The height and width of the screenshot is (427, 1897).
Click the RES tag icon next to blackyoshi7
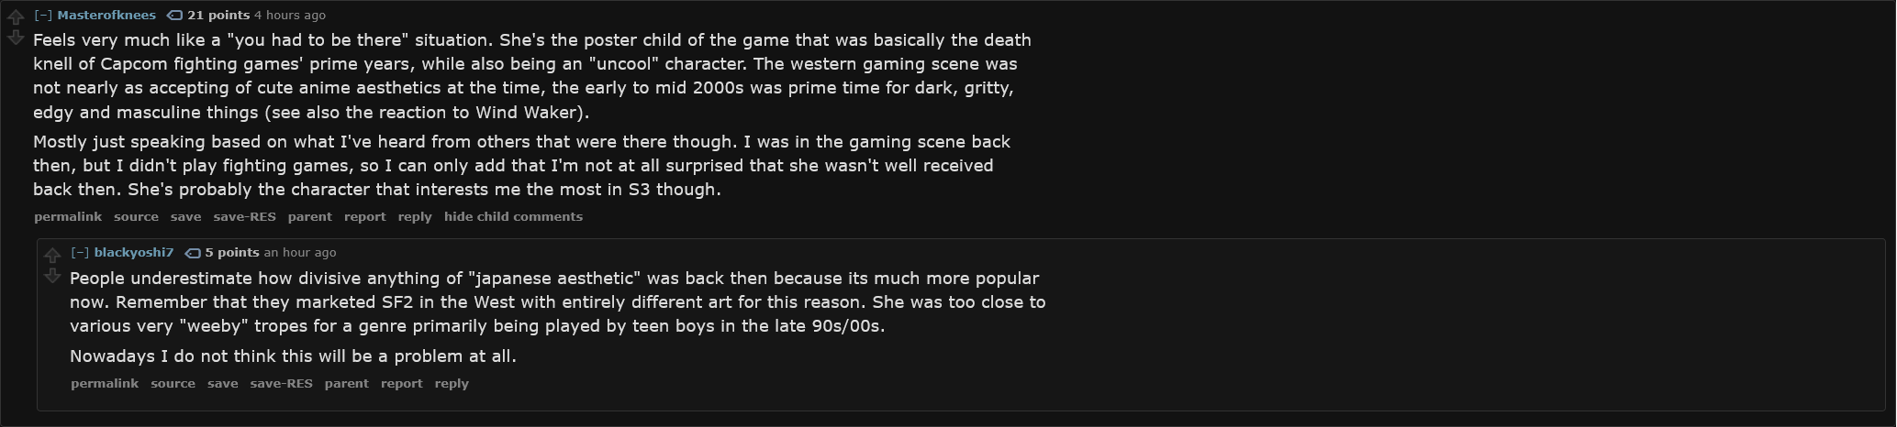tap(193, 253)
